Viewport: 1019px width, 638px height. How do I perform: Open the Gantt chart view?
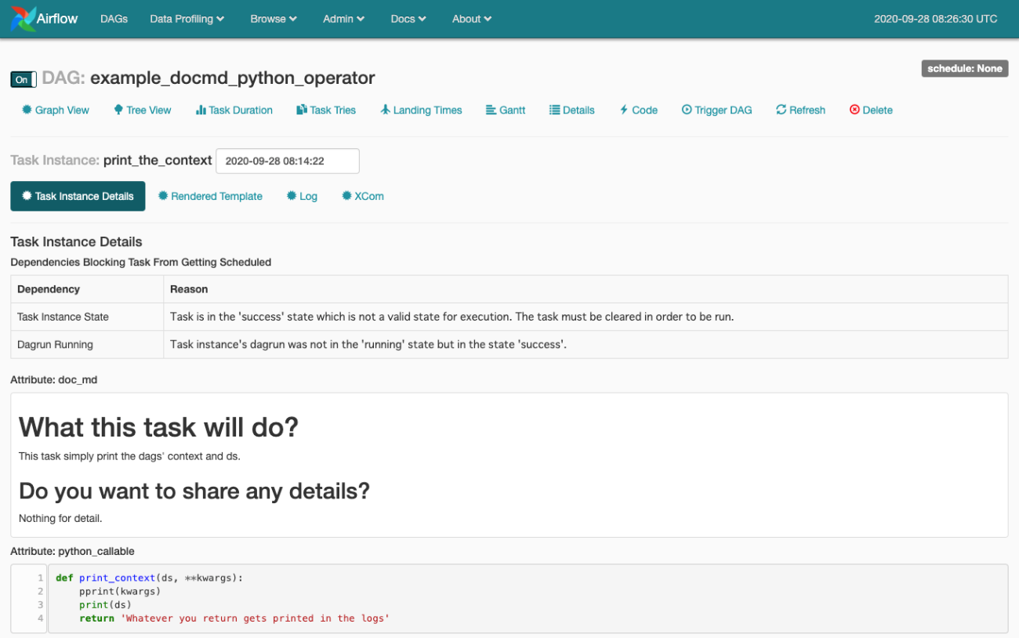[506, 110]
